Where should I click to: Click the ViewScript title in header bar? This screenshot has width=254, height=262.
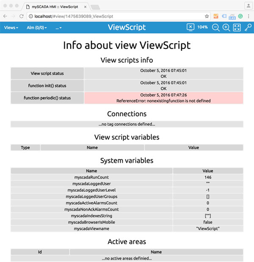pos(127,27)
